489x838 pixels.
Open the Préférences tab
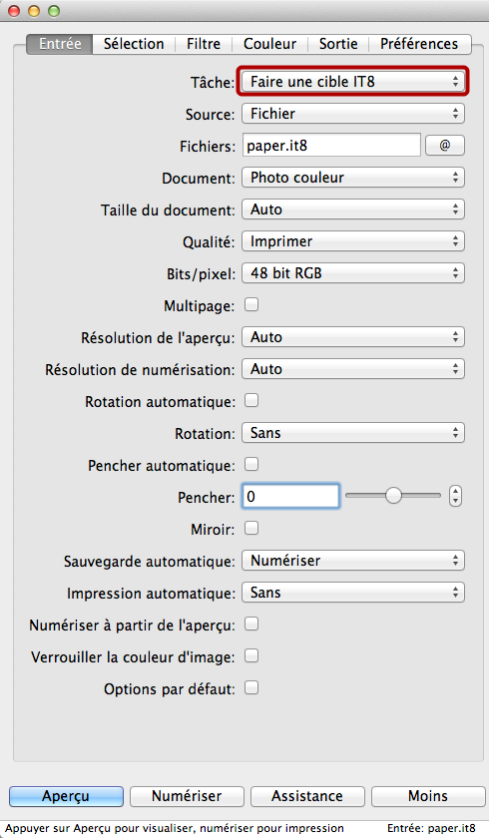coord(419,44)
